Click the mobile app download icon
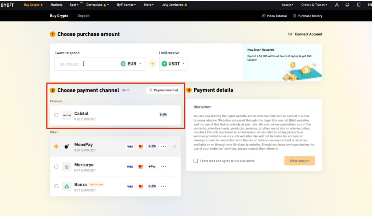This screenshot has width=375, height=219. (359, 5)
